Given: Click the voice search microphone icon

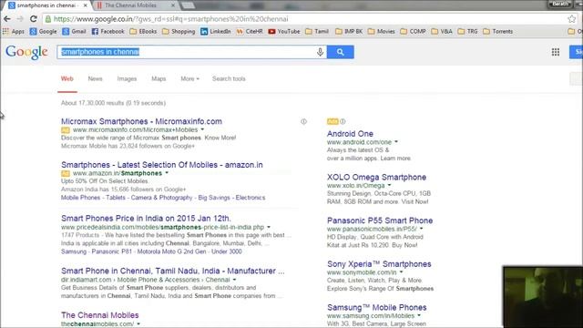Looking at the screenshot, I should coord(320,52).
